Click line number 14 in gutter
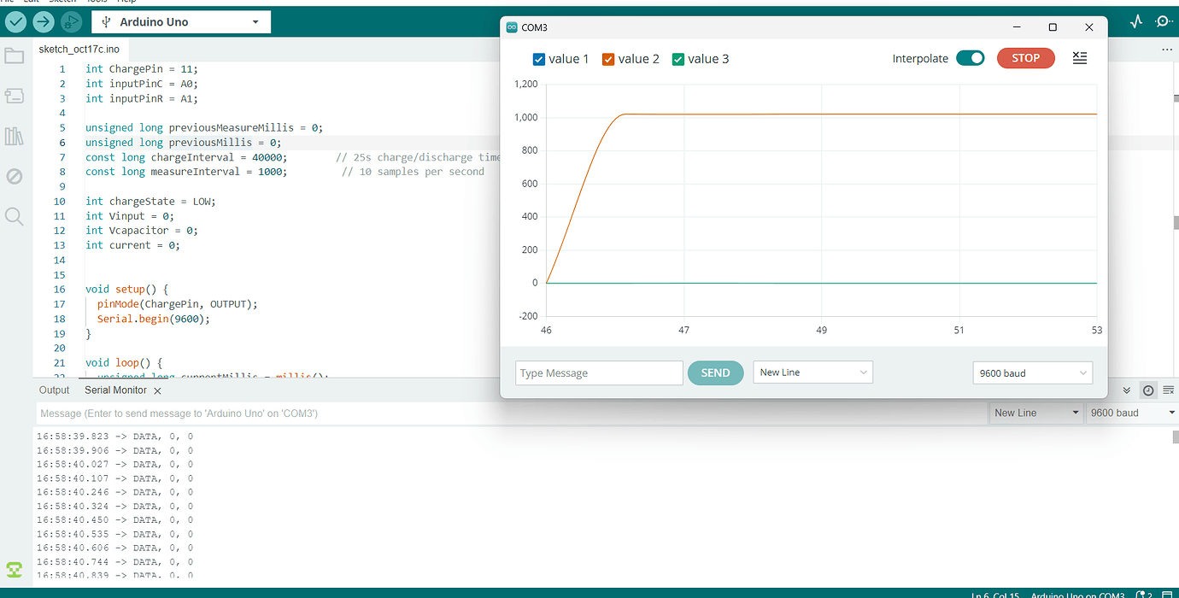The image size is (1179, 598). click(59, 260)
